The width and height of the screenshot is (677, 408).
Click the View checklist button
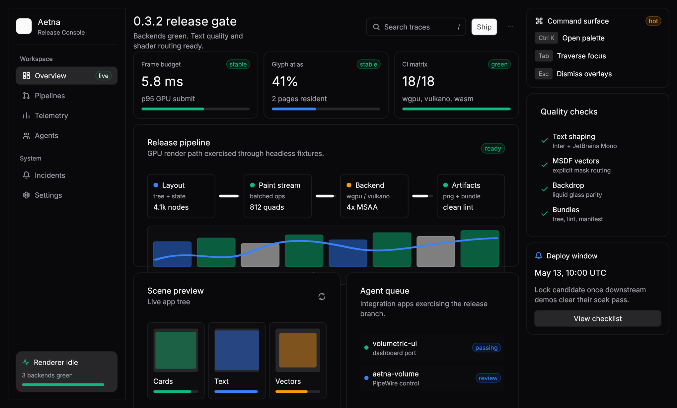[x=598, y=318]
